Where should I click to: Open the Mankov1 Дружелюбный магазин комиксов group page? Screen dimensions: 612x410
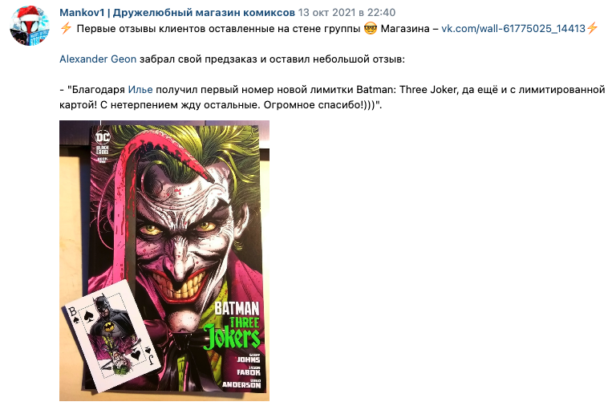click(177, 13)
